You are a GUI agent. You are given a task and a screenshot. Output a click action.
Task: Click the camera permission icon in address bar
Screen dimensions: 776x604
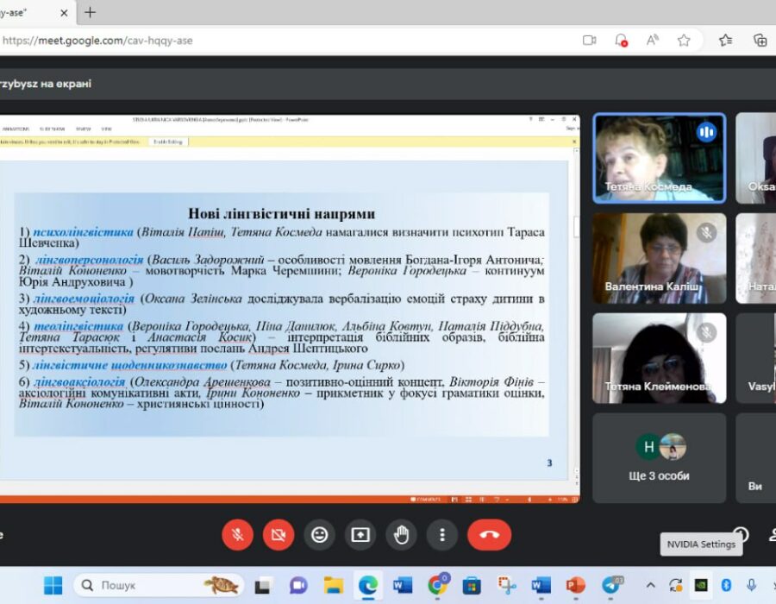pos(590,40)
